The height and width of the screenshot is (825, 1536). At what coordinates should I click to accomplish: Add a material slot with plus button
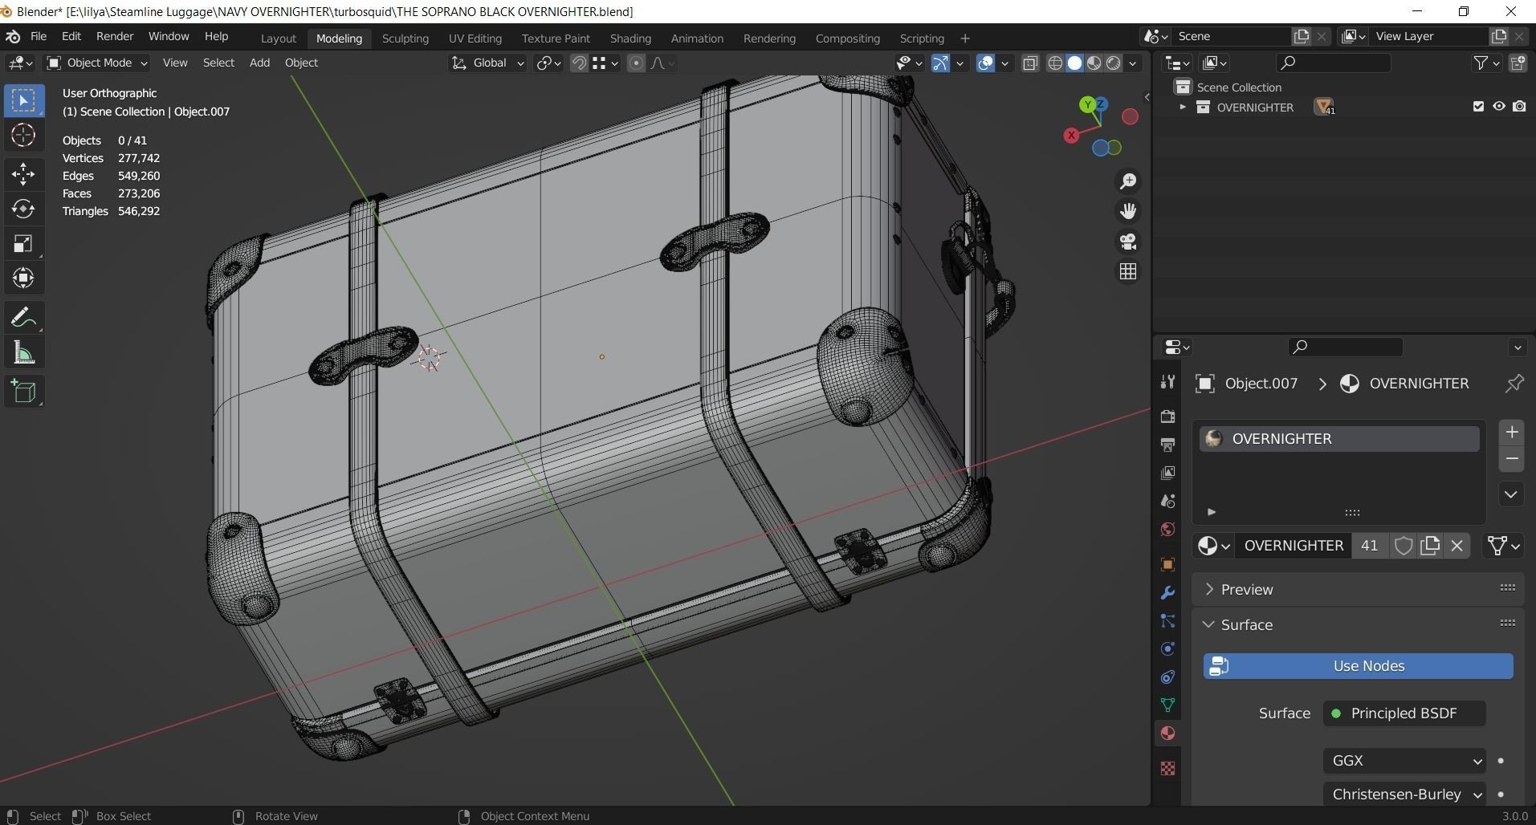pyautogui.click(x=1511, y=433)
